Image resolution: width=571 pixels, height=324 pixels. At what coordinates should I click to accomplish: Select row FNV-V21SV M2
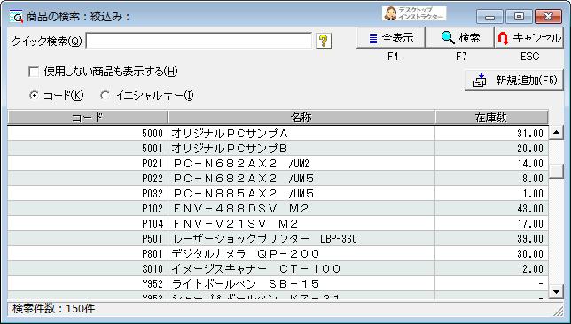coord(278,224)
